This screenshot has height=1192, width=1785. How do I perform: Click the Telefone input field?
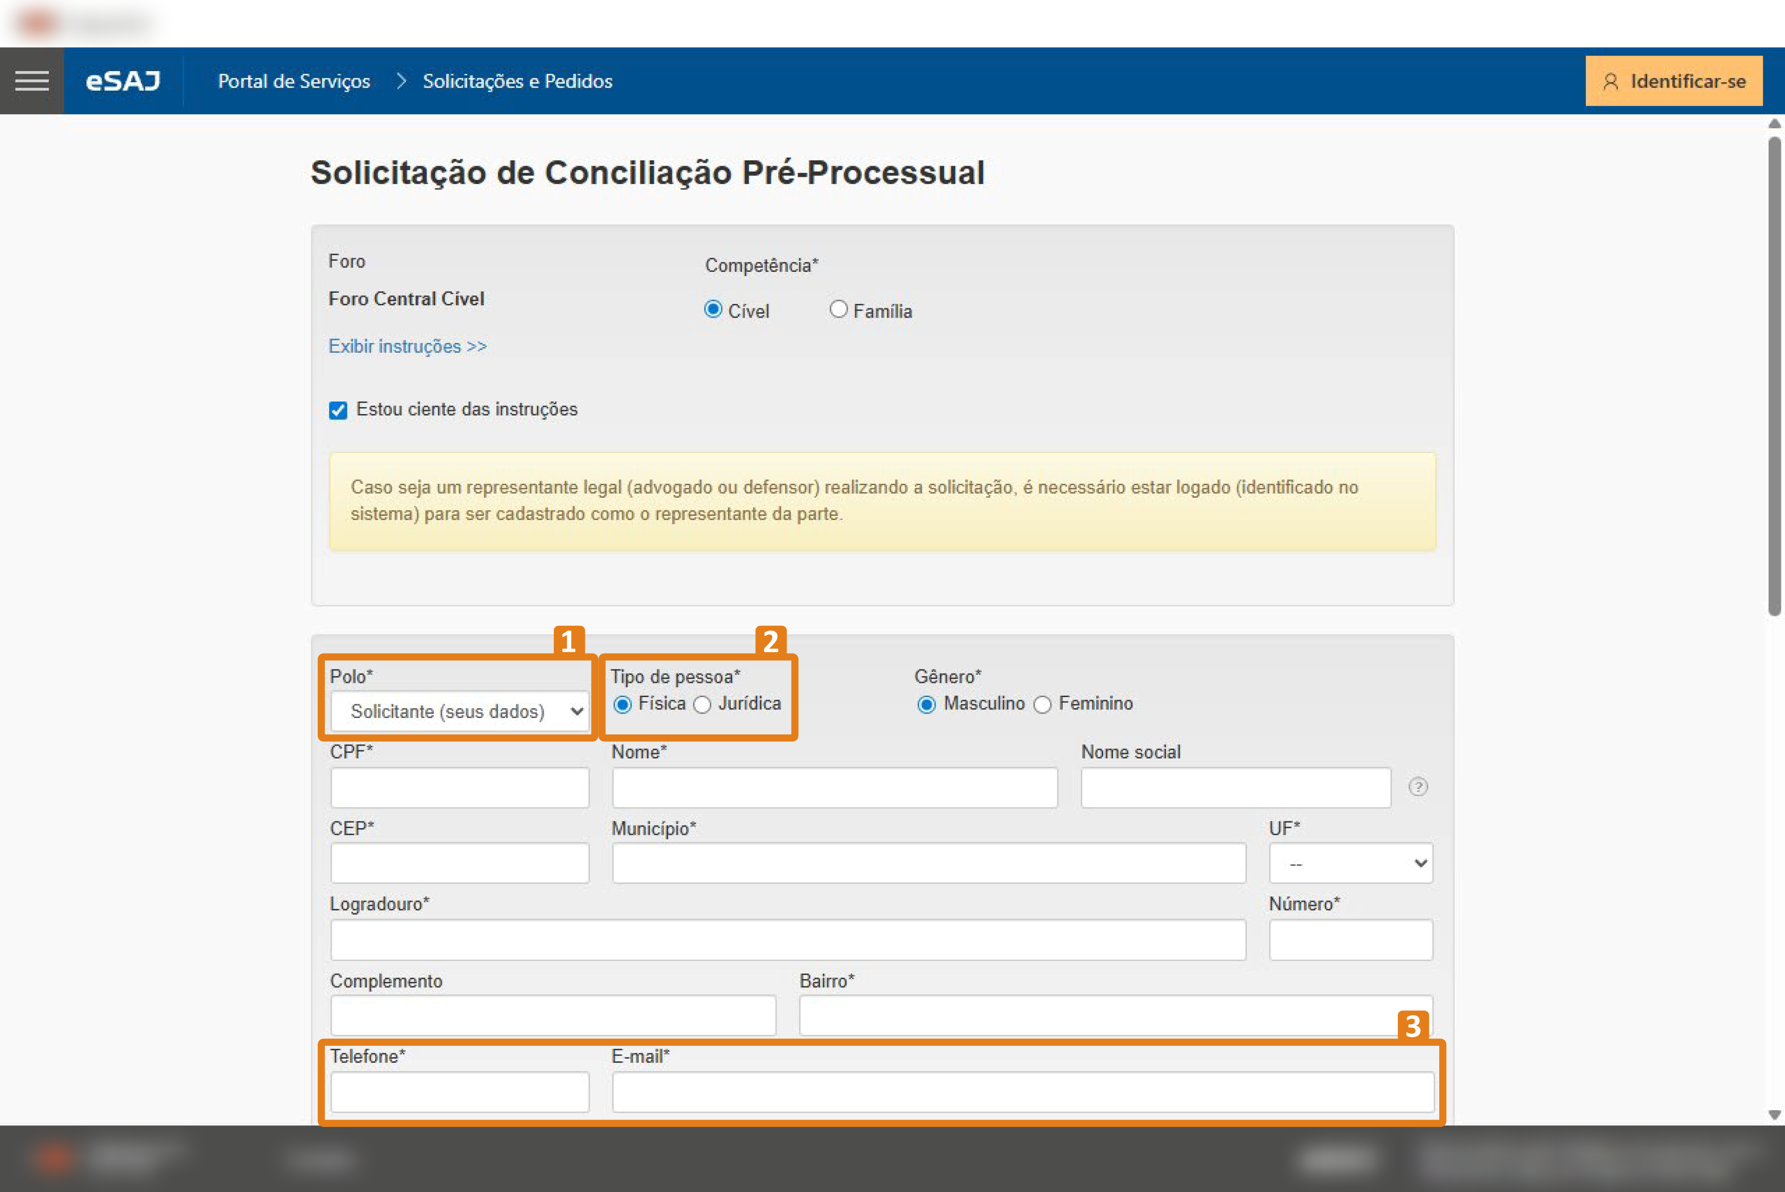point(460,1092)
